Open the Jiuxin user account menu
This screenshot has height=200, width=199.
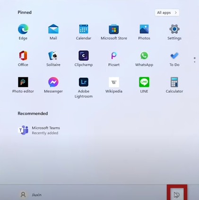pos(30,195)
